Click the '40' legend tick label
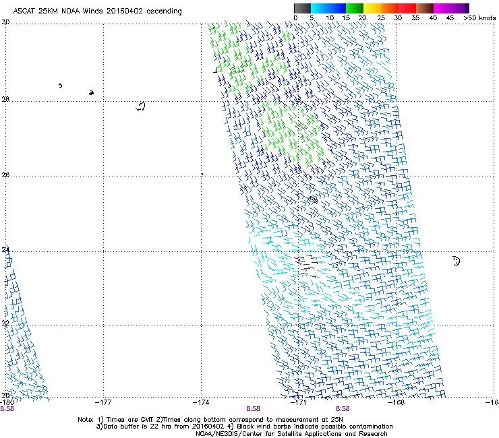Screen dimensions: 499x438 pos(433,18)
